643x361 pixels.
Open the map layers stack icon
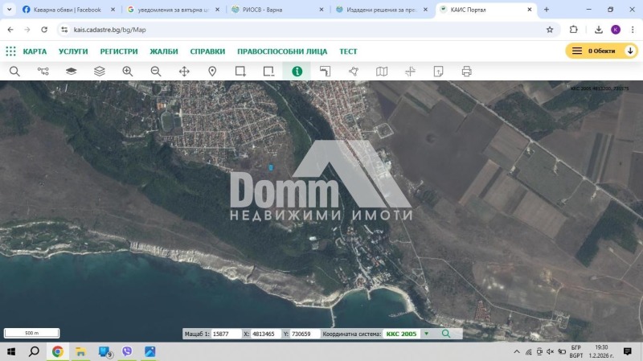click(99, 72)
